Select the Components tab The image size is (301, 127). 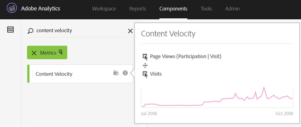click(173, 9)
